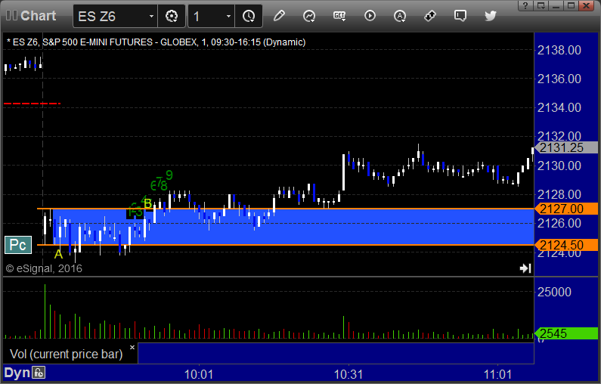
Task: Click the 2130.00 price axis label
Action: point(559,166)
